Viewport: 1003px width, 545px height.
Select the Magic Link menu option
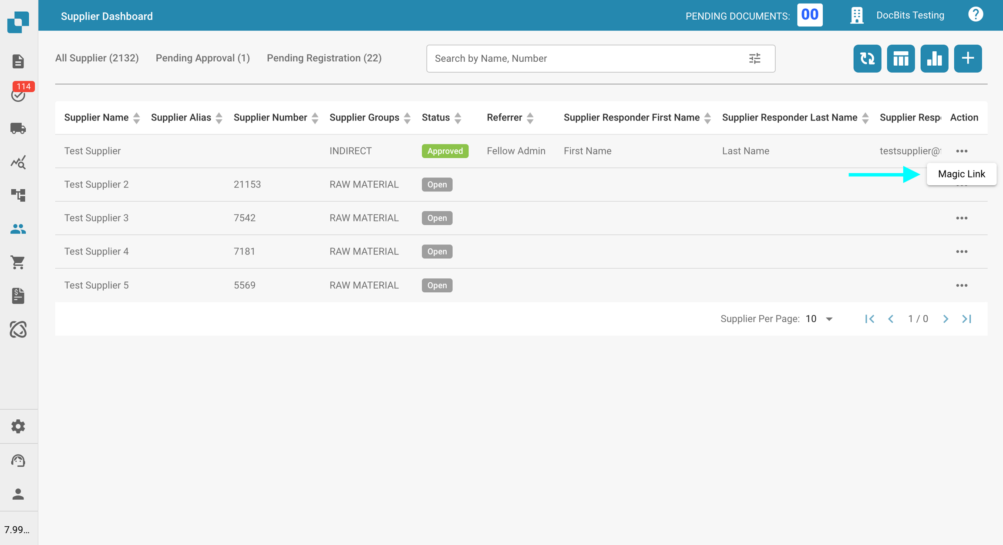tap(961, 174)
